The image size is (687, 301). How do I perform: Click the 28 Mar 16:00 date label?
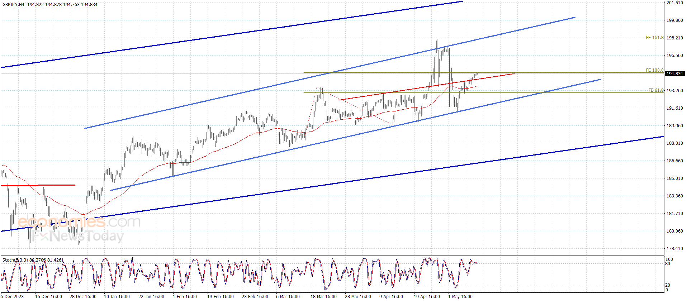click(x=358, y=297)
